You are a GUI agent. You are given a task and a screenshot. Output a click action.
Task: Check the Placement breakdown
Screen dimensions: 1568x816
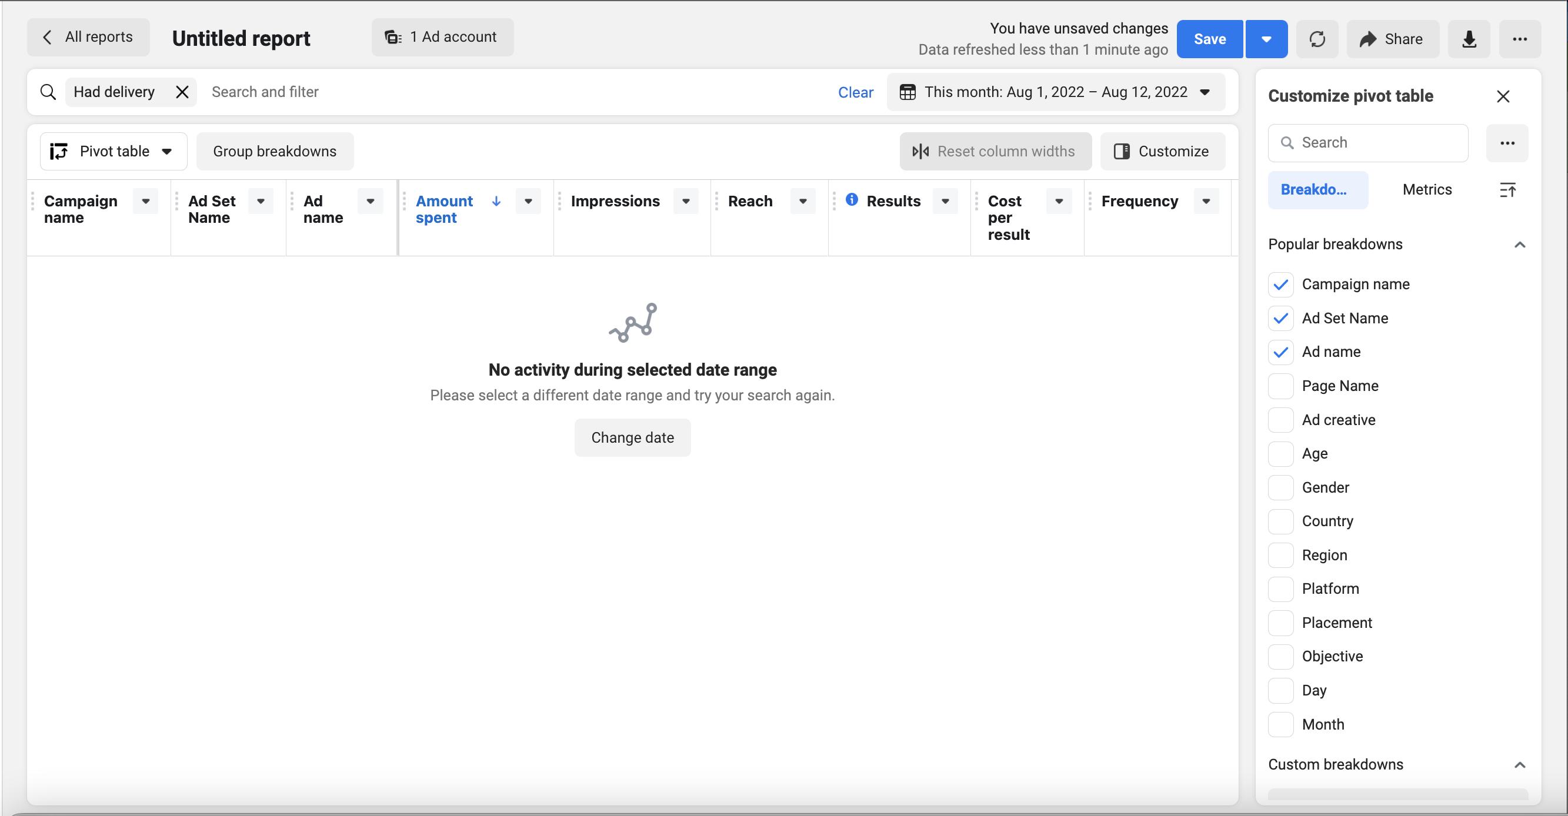tap(1281, 623)
